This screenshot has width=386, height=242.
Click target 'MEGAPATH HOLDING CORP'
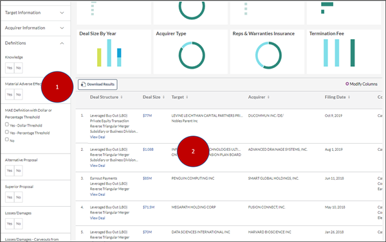[x=194, y=207]
